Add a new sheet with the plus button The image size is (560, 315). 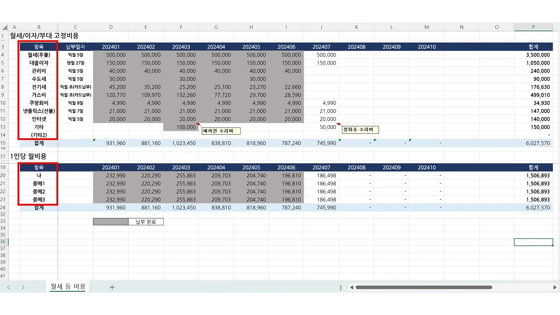[112, 287]
